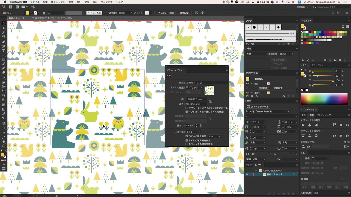The image size is (351, 197).
Task: Select the Gradient tool
Action: 4,109
